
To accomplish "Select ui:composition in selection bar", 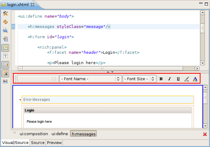I will (x=34, y=134).
